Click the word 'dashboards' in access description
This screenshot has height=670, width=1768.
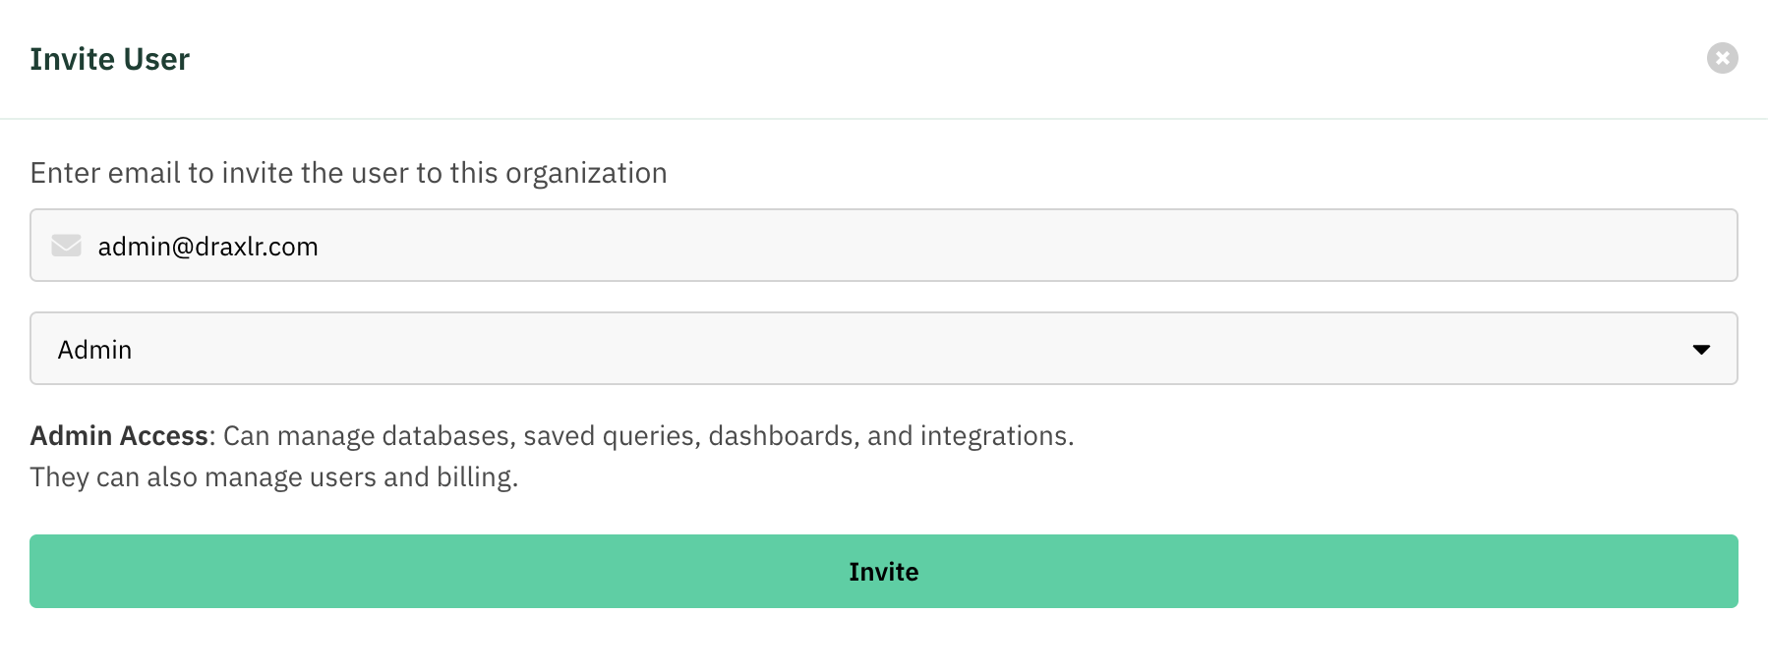pos(784,435)
